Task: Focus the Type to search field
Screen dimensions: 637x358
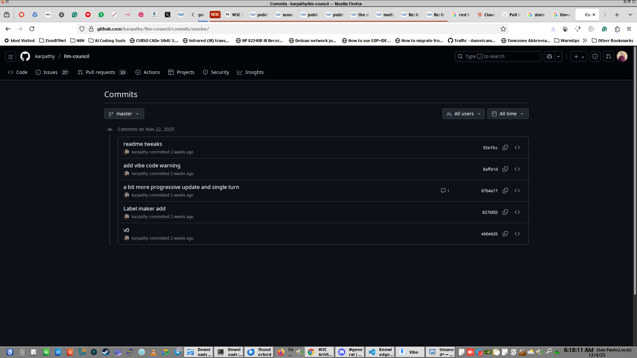Action: (x=498, y=57)
